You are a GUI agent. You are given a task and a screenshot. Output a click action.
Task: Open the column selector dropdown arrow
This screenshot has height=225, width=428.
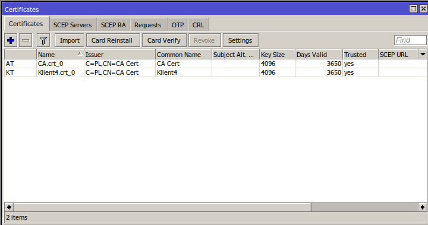pyautogui.click(x=423, y=54)
